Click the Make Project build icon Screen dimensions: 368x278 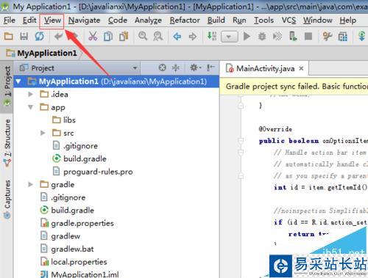tap(212, 36)
